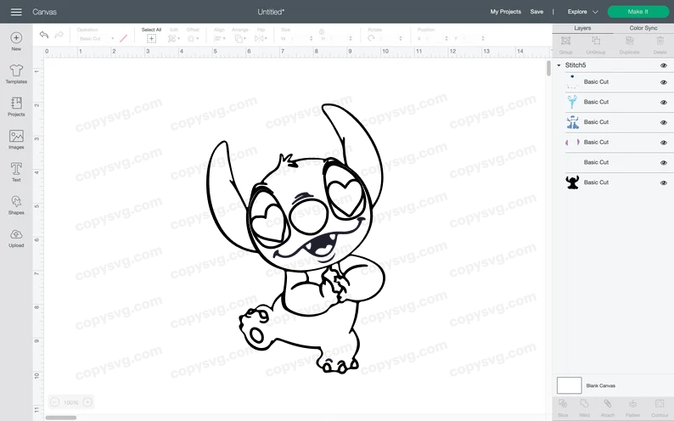Collapse the Stitch5 group

559,65
